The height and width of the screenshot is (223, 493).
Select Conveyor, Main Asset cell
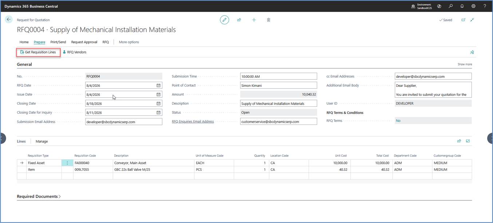153,163
